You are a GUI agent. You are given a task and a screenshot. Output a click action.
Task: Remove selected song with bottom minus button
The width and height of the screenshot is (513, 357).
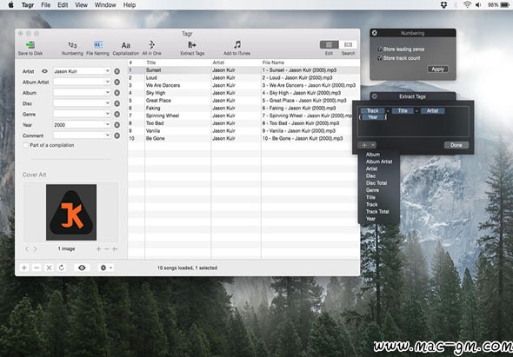point(37,268)
